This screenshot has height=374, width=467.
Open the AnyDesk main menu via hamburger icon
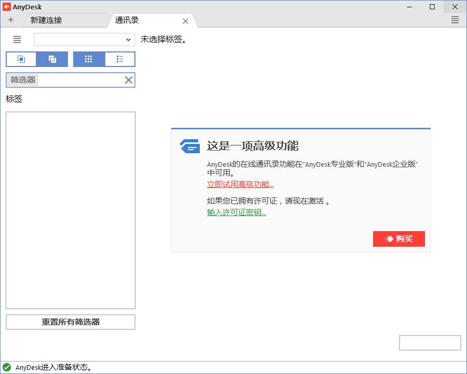[455, 20]
